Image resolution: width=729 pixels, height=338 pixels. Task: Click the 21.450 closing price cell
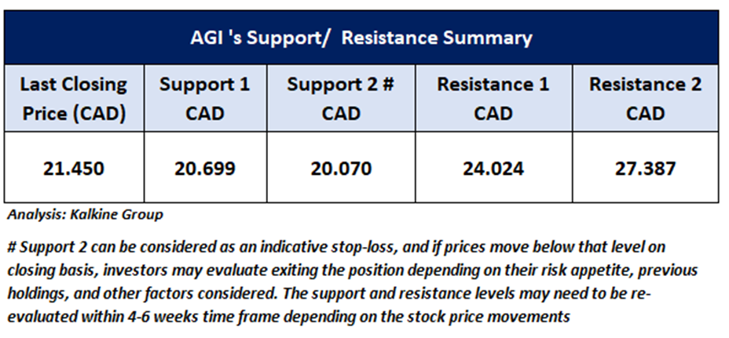click(73, 168)
